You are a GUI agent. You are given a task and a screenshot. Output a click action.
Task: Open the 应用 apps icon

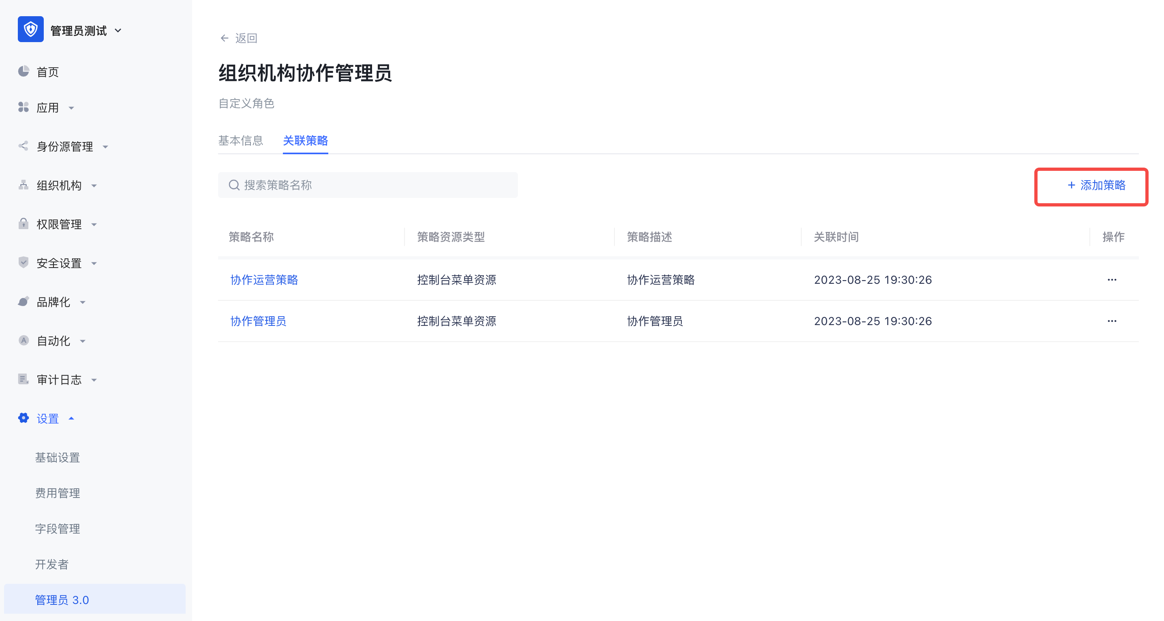(x=24, y=107)
